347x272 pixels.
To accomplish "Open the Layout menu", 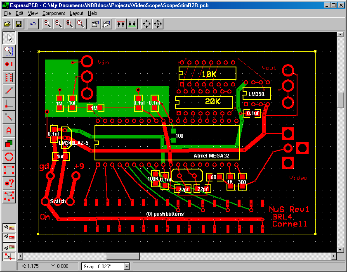I will tap(76, 13).
